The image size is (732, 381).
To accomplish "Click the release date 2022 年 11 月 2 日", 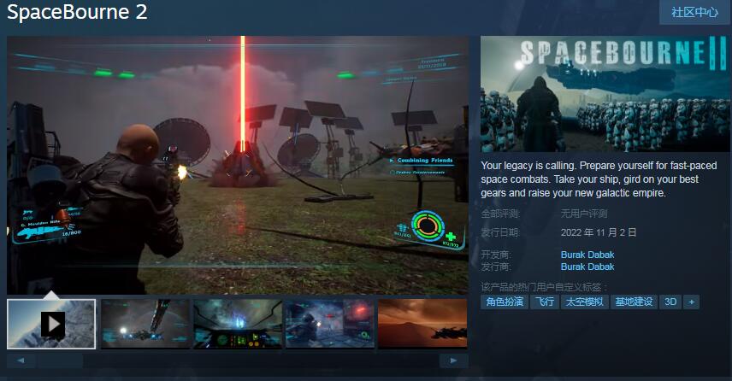I will (x=599, y=232).
